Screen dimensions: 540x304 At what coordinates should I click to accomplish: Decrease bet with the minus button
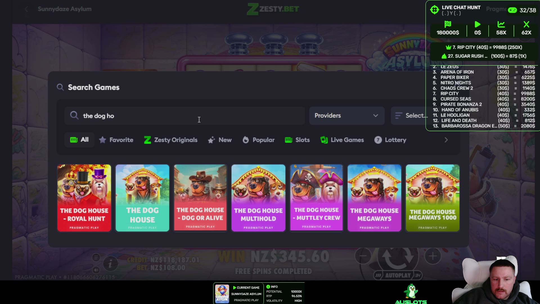[x=363, y=256]
